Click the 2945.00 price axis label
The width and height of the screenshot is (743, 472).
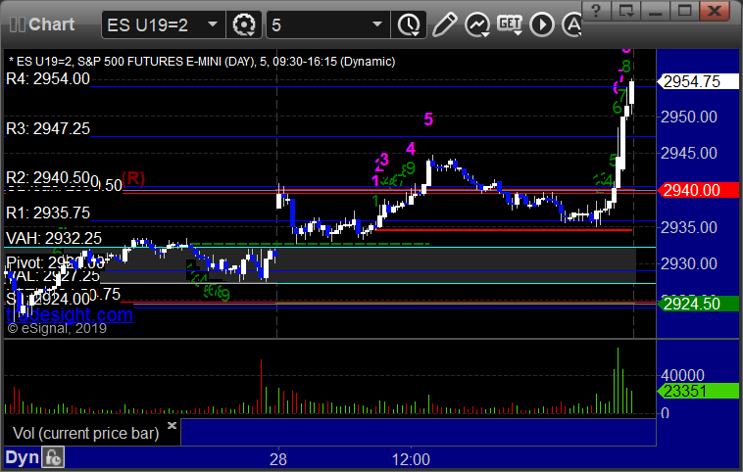689,153
